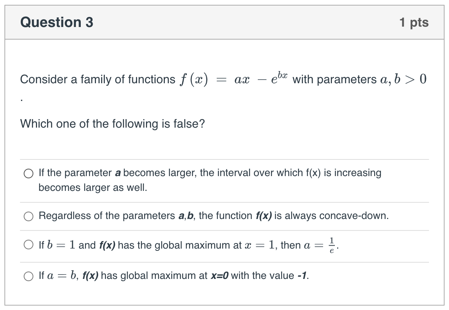The height and width of the screenshot is (310, 449).
Task: Click the 1/e fraction in third answer
Action: pyautogui.click(x=332, y=245)
